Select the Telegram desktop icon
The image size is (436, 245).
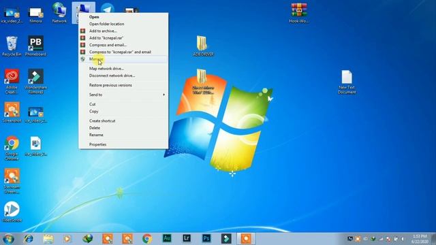108,8
